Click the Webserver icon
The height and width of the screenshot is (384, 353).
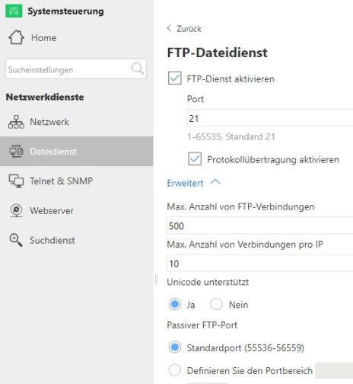(17, 210)
